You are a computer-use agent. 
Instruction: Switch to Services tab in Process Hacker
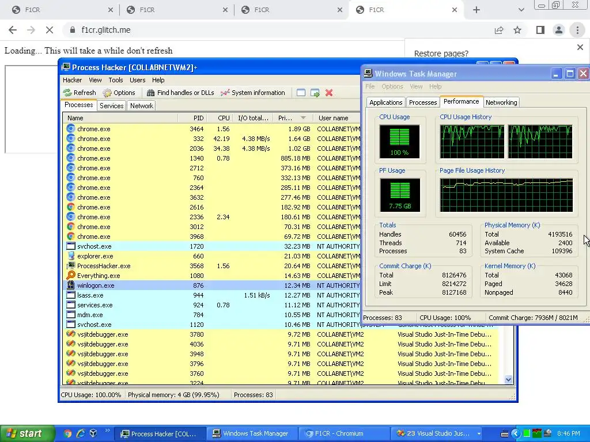click(111, 106)
